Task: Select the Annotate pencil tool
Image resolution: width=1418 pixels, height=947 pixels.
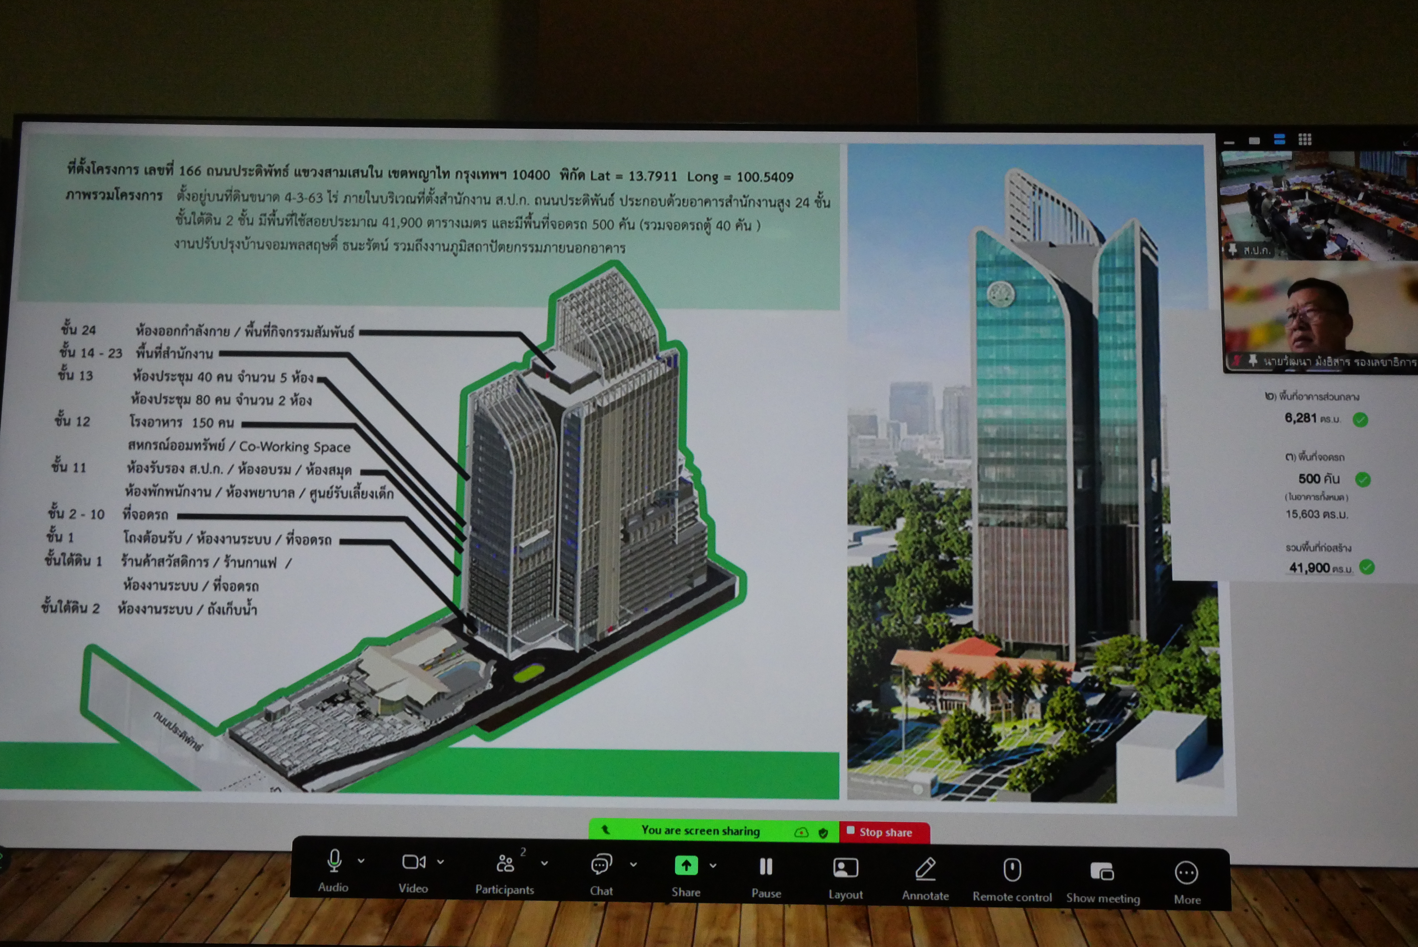Action: [x=925, y=869]
